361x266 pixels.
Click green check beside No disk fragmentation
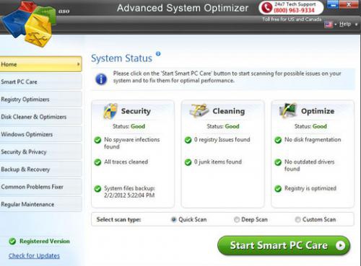[x=278, y=140]
